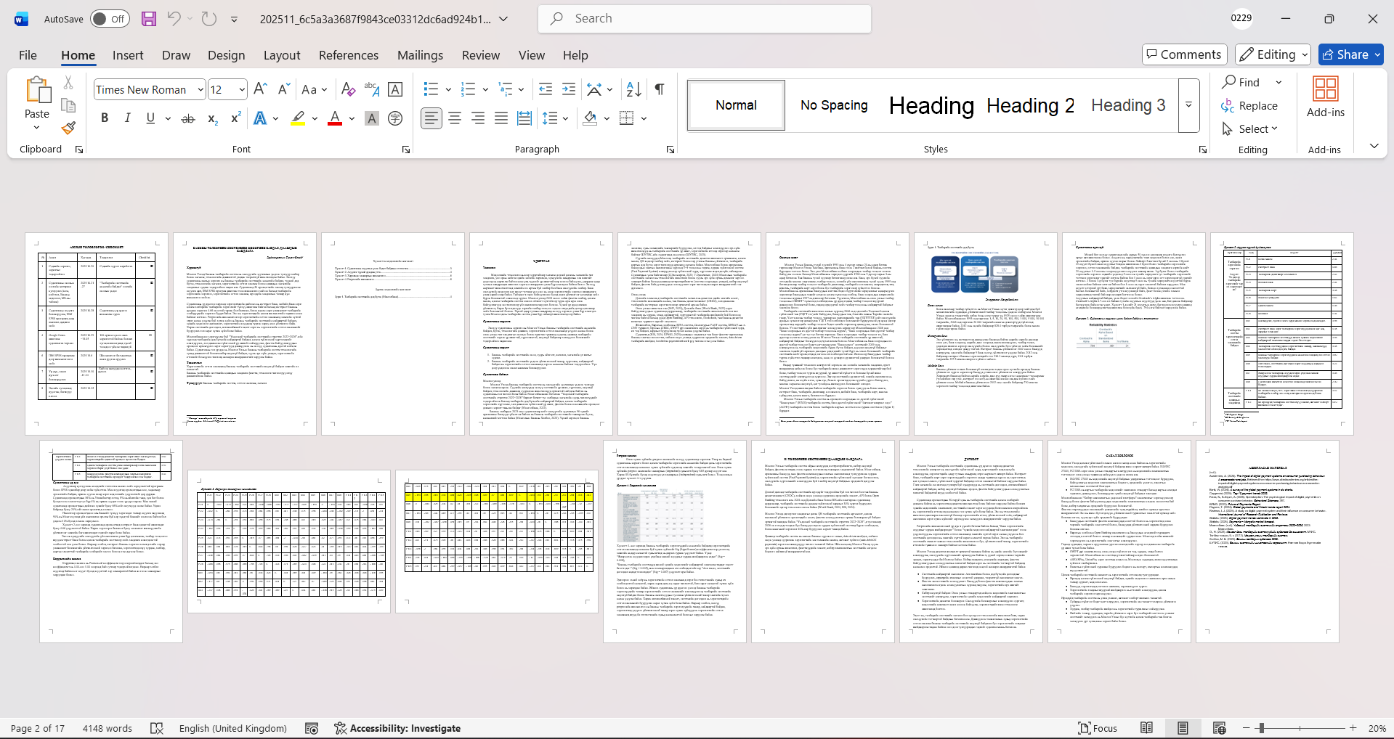Switch to the Layout tab

(281, 55)
